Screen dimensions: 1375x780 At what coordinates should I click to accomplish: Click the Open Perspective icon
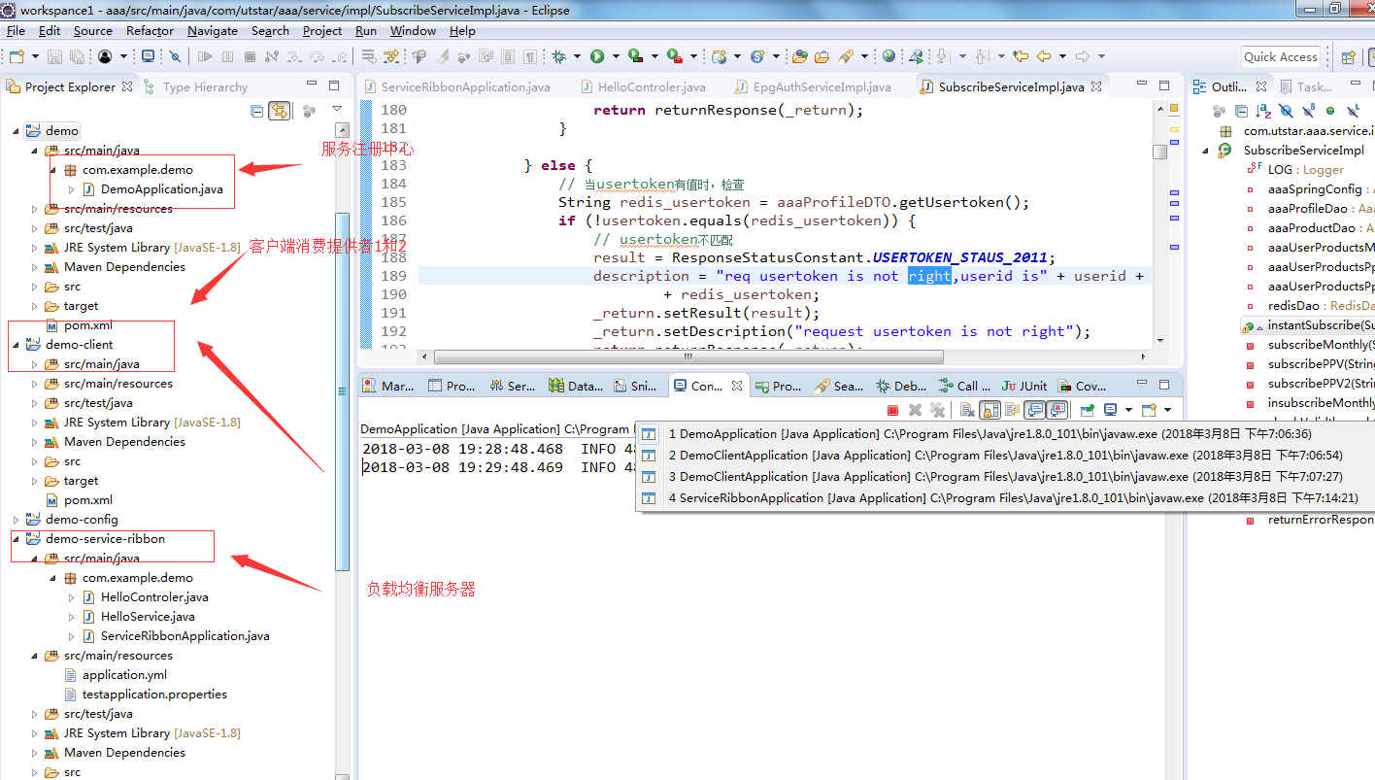(1348, 56)
